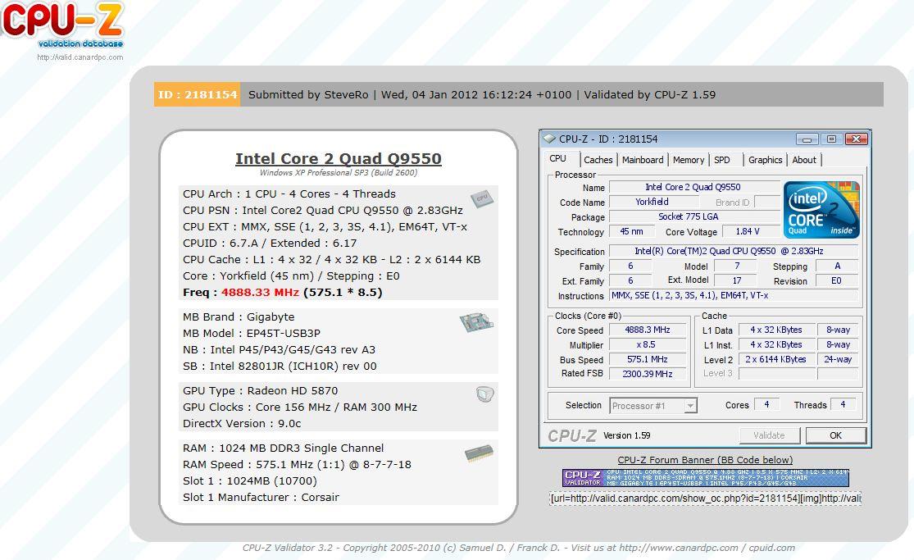Click the MB Model EP45T-USB3P text
Screen dimensions: 914x560
(251, 333)
